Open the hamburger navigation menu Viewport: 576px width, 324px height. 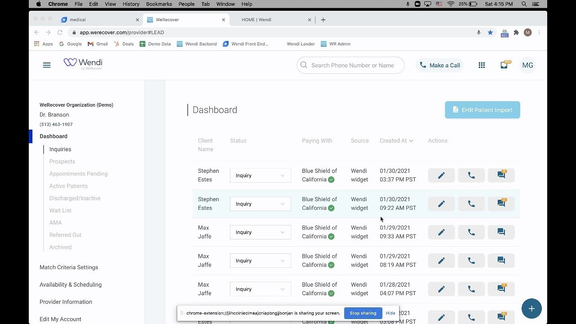(47, 65)
